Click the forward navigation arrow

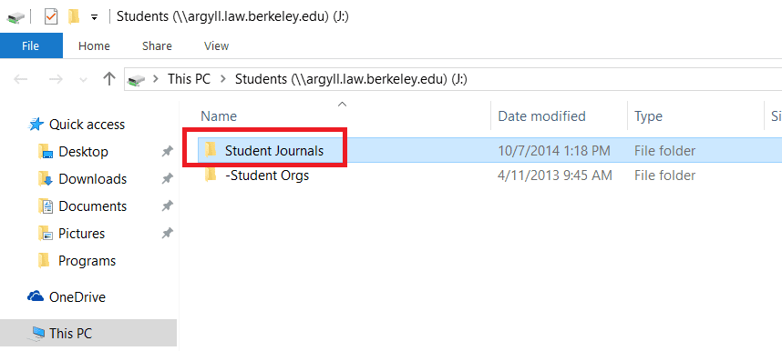click(x=56, y=79)
